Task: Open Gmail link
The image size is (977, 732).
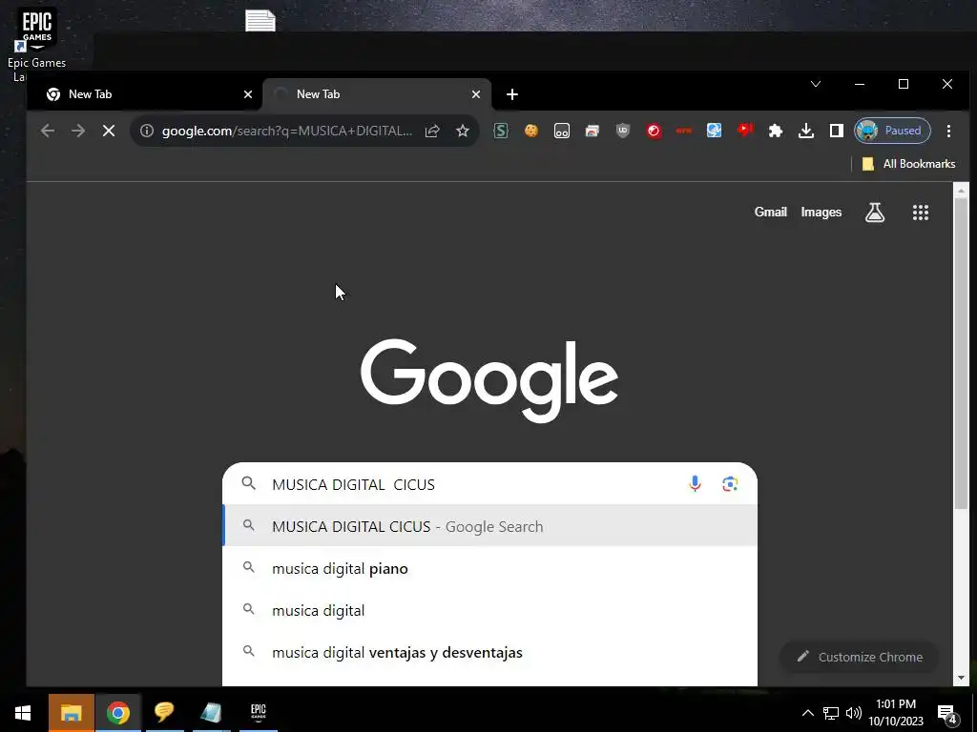Action: (x=771, y=213)
